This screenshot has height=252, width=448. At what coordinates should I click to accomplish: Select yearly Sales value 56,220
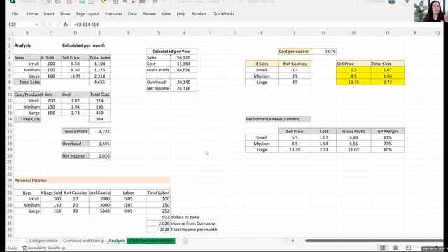[183, 57]
